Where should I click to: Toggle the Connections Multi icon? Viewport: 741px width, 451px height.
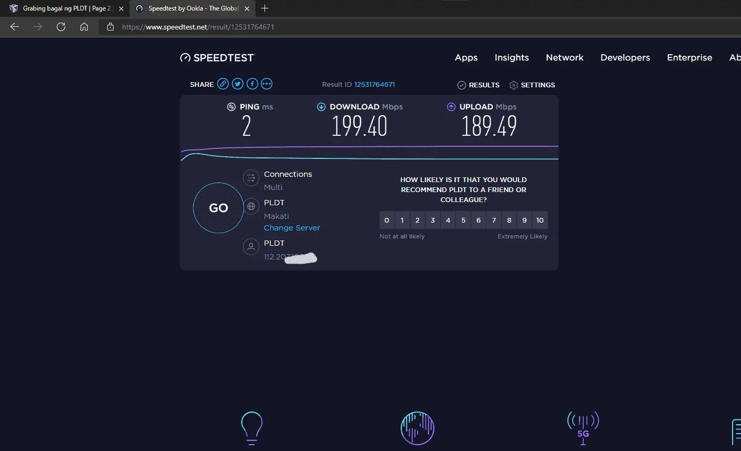pos(251,178)
